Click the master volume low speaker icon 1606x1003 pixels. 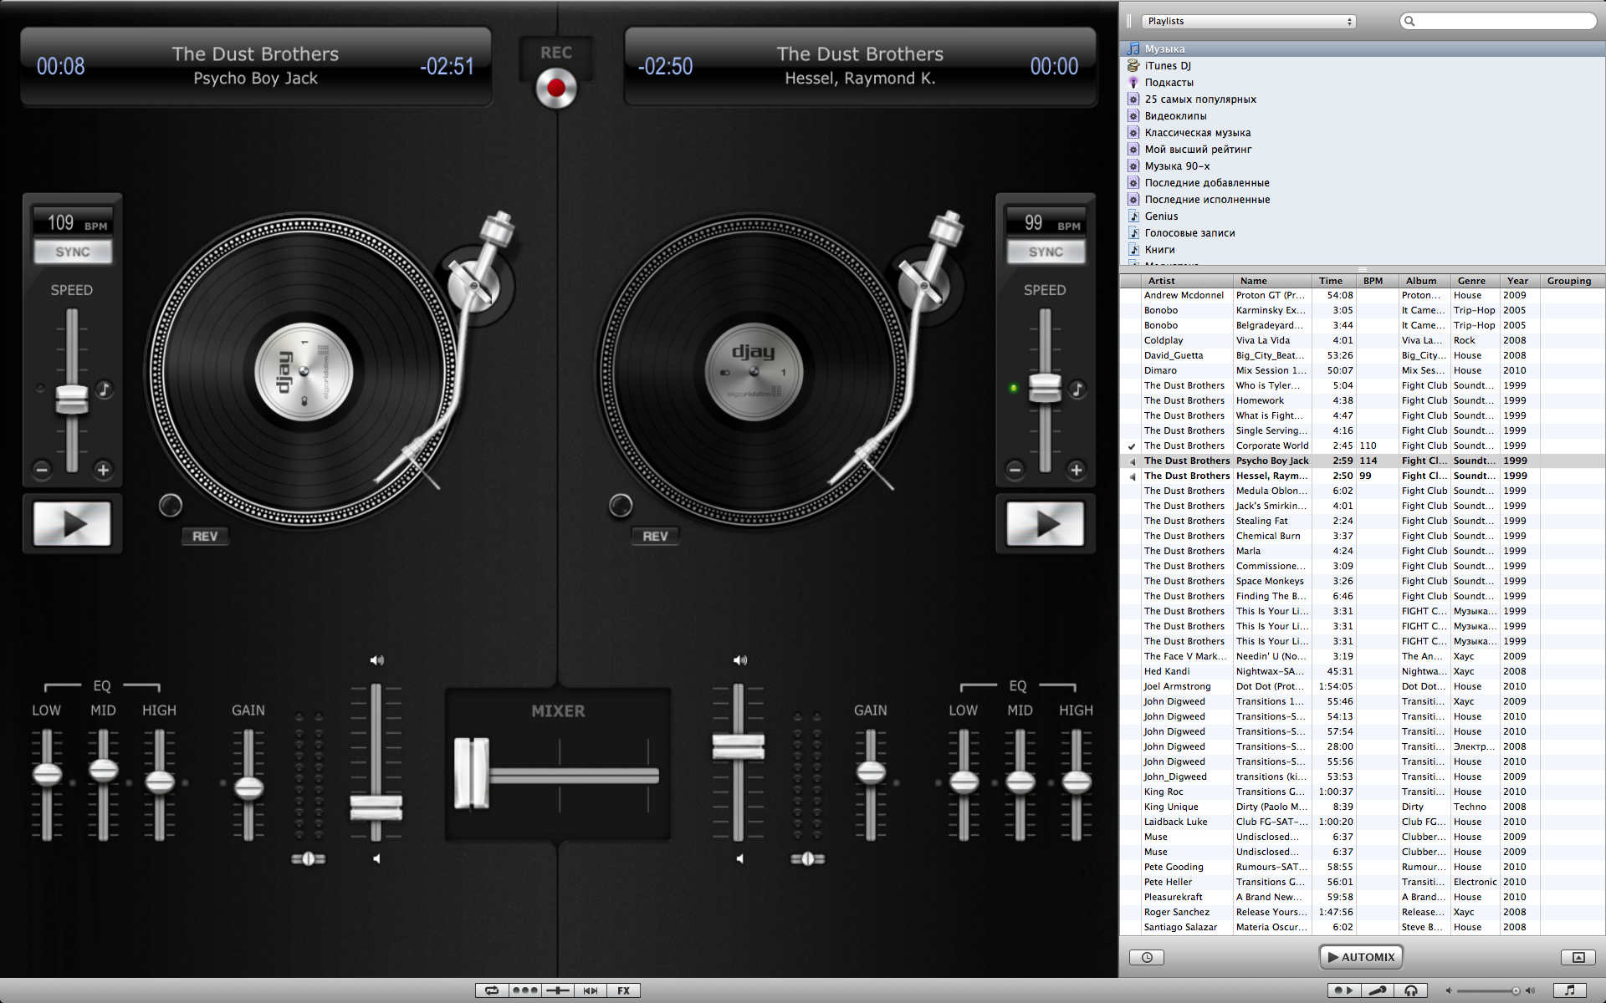[x=1449, y=990]
